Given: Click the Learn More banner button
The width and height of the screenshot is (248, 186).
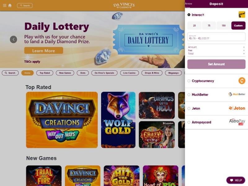Looking at the screenshot, I should pyautogui.click(x=44, y=50).
